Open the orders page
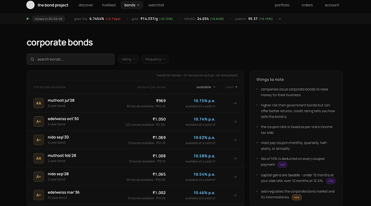Screen dimensions: 371x206 (x=307, y=5)
